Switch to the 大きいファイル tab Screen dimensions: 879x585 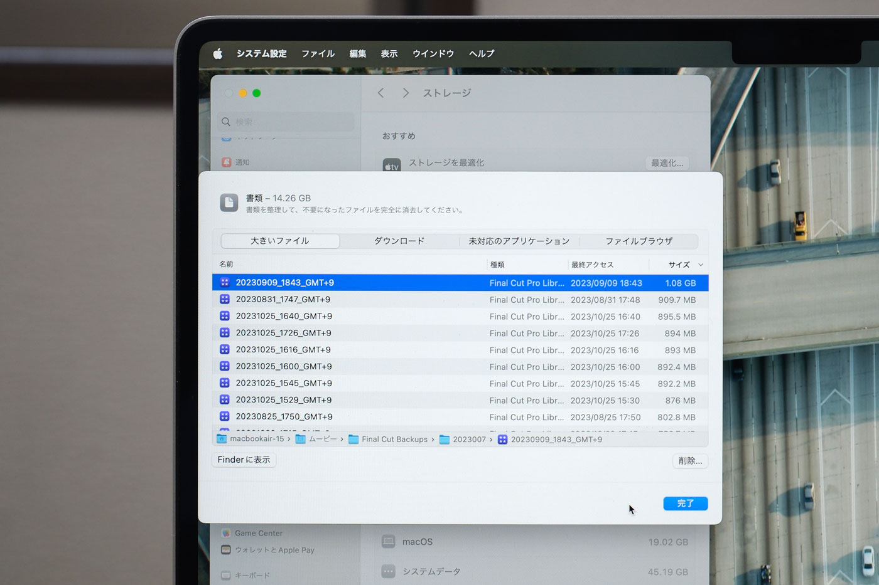(x=280, y=241)
